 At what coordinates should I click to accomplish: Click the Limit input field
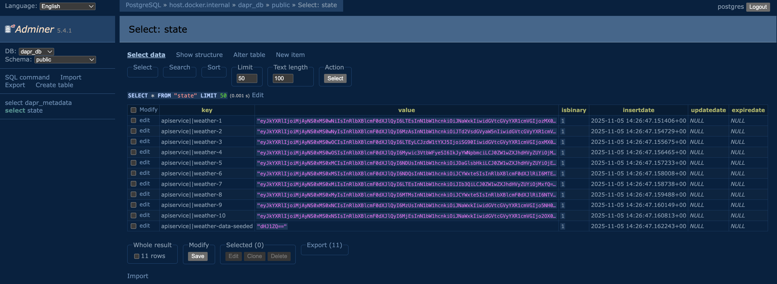pyautogui.click(x=246, y=78)
